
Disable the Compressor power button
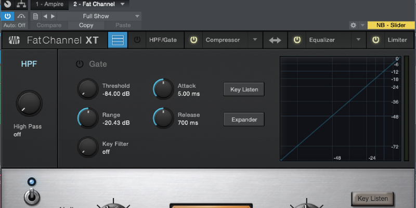[x=193, y=40]
